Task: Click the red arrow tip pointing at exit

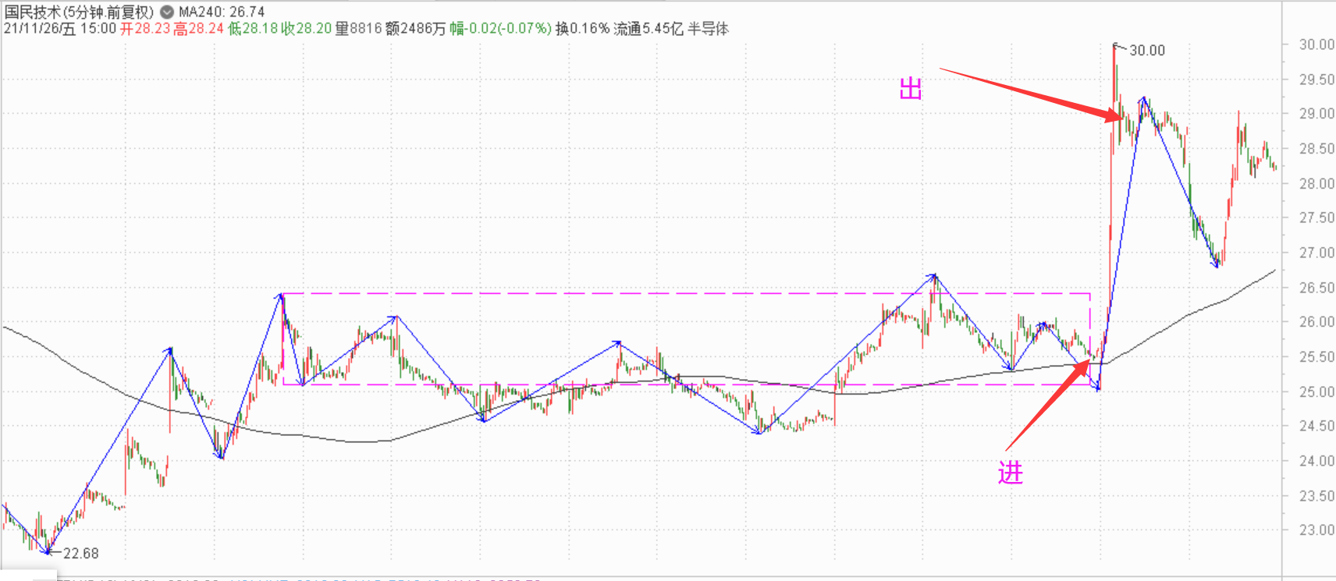Action: 1119,118
